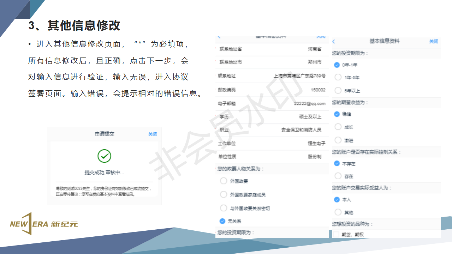452x254 pixels.
Task: Select the 5年以上 radio option
Action: pos(338,90)
